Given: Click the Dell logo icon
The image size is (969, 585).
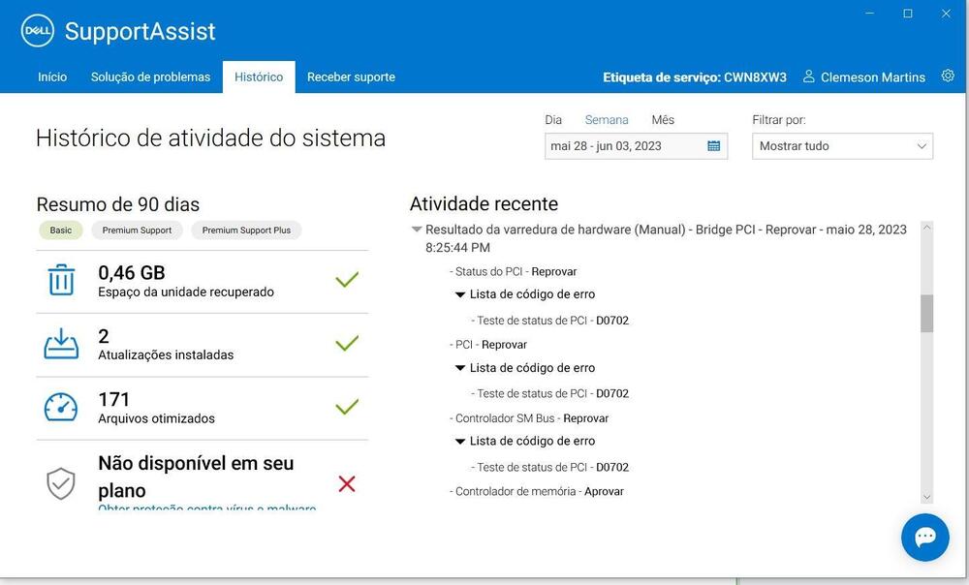Looking at the screenshot, I should tap(37, 30).
